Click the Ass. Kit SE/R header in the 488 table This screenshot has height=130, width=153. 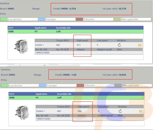coord(63,116)
